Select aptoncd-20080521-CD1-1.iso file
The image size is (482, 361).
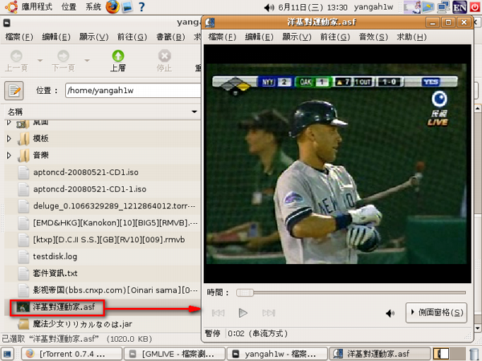tap(89, 189)
